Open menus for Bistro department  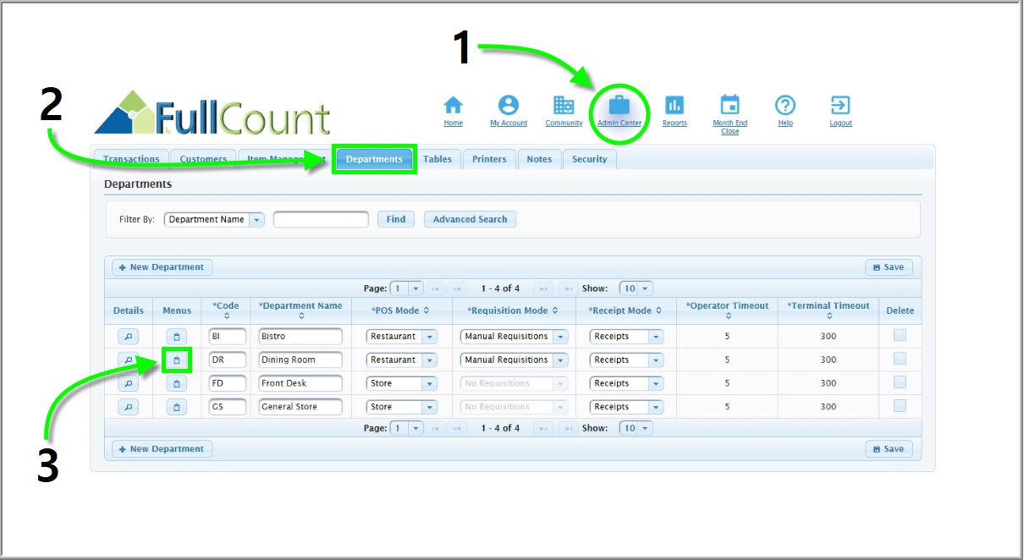[x=176, y=337]
